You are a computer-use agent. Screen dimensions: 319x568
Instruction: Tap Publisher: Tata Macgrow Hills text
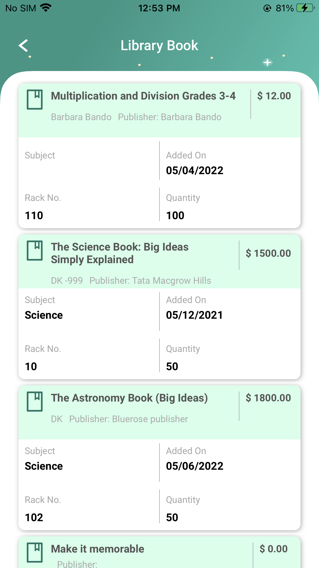pyautogui.click(x=150, y=281)
